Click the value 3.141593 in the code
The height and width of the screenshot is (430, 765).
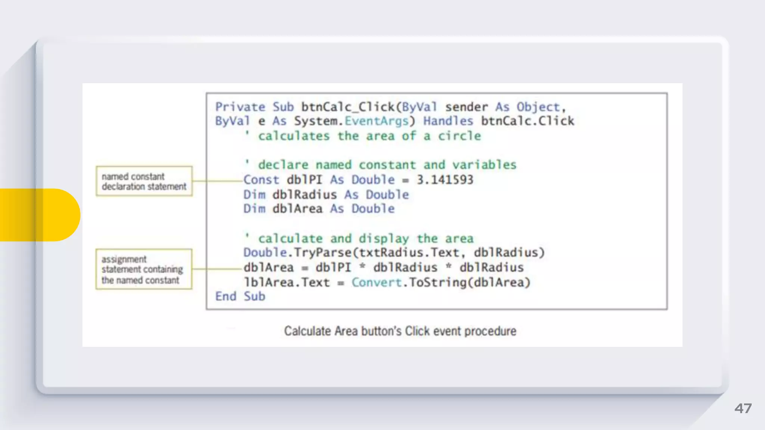pyautogui.click(x=445, y=180)
